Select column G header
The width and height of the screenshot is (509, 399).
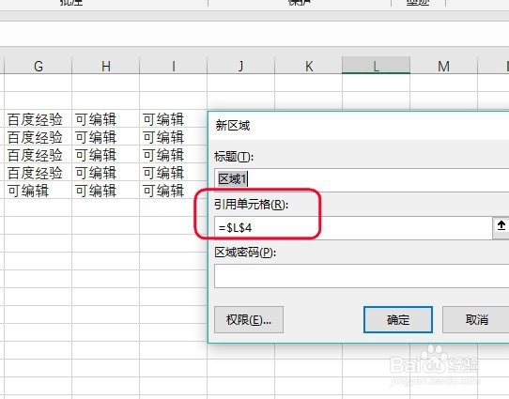(x=38, y=66)
